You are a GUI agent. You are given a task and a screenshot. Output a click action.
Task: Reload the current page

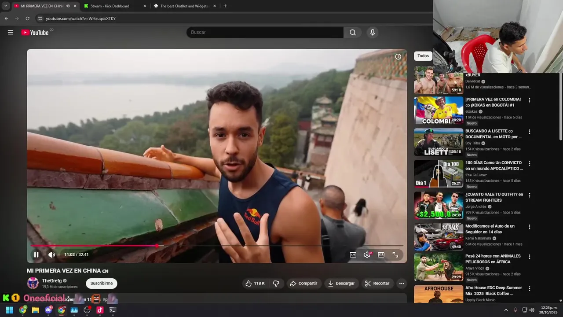(27, 18)
